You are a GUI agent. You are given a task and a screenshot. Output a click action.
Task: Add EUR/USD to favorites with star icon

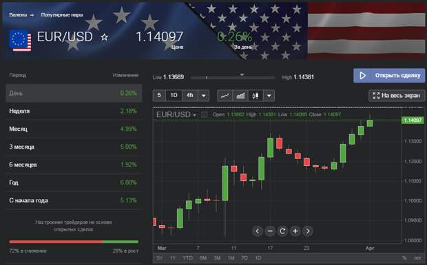tap(104, 37)
